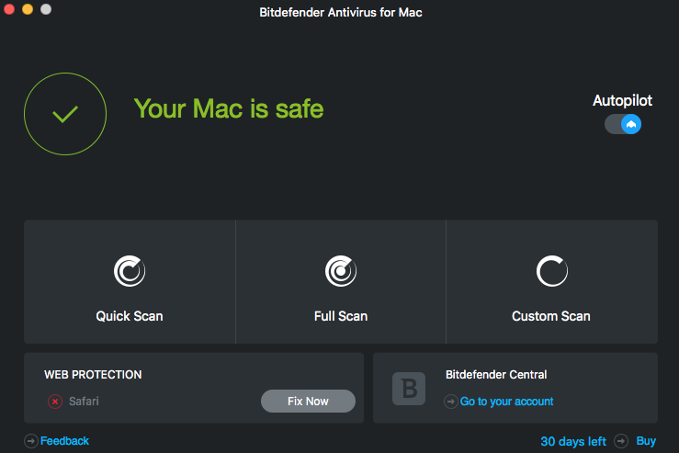Image resolution: width=679 pixels, height=453 pixels.
Task: Launch scan via Full Scan label
Action: pos(341,316)
